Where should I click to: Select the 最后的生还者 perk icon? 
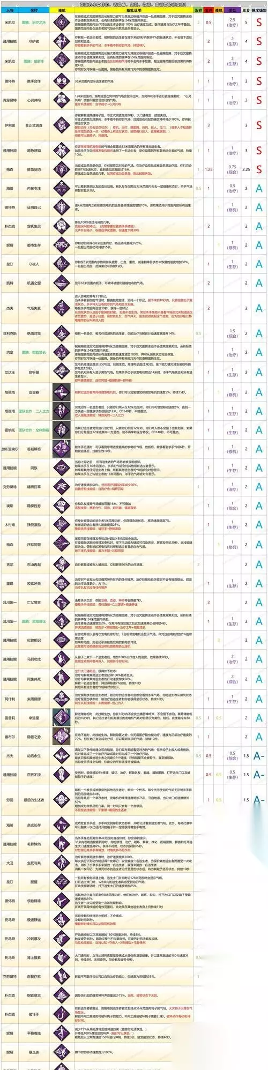click(x=62, y=799)
